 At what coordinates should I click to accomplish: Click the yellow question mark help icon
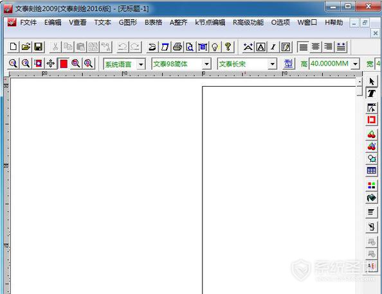click(228, 47)
